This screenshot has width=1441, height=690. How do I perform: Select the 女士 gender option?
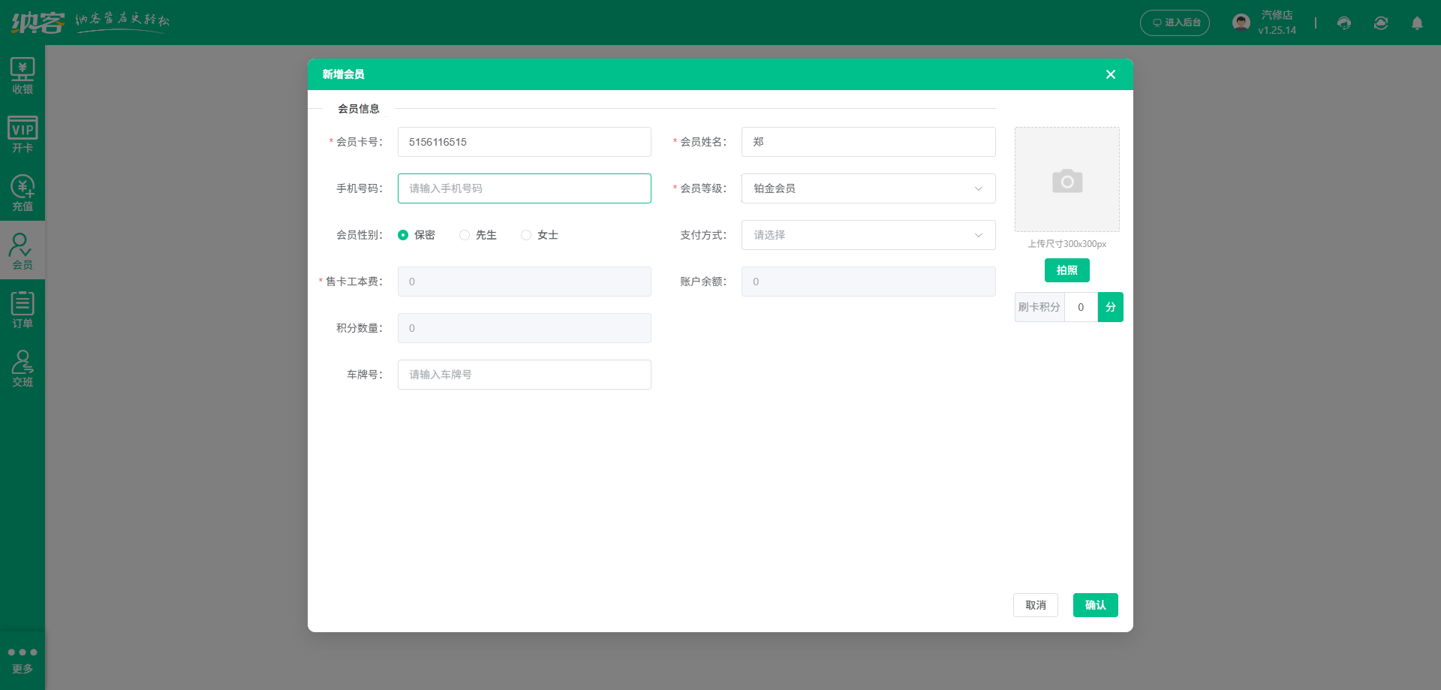point(526,235)
